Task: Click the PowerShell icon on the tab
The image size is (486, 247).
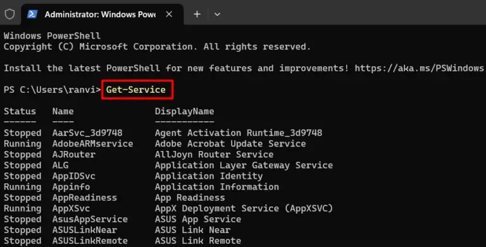Action: coord(32,15)
